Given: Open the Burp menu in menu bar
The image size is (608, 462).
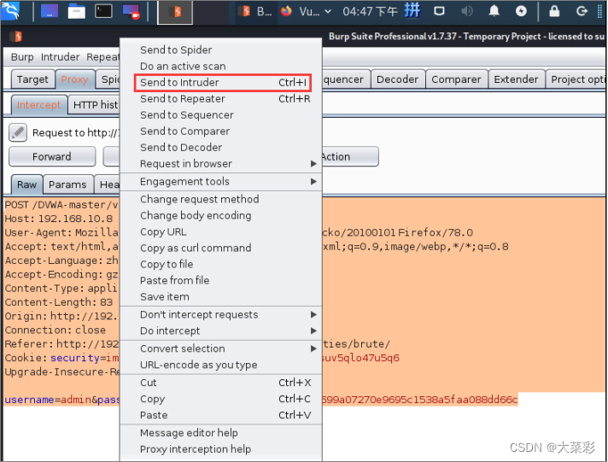Looking at the screenshot, I should click(22, 57).
